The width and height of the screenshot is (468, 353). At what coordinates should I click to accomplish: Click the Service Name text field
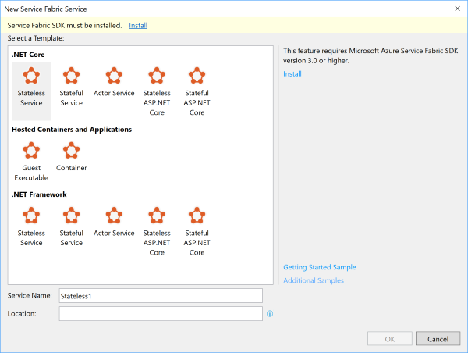pyautogui.click(x=161, y=296)
